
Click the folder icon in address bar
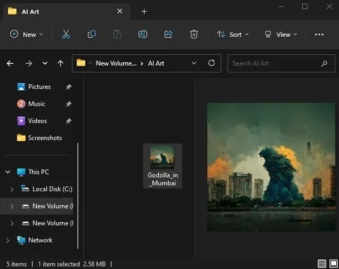click(81, 63)
